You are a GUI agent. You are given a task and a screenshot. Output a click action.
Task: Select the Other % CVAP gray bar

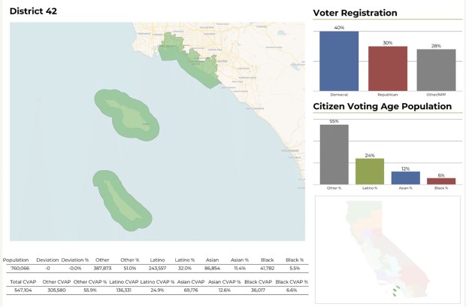coord(334,154)
